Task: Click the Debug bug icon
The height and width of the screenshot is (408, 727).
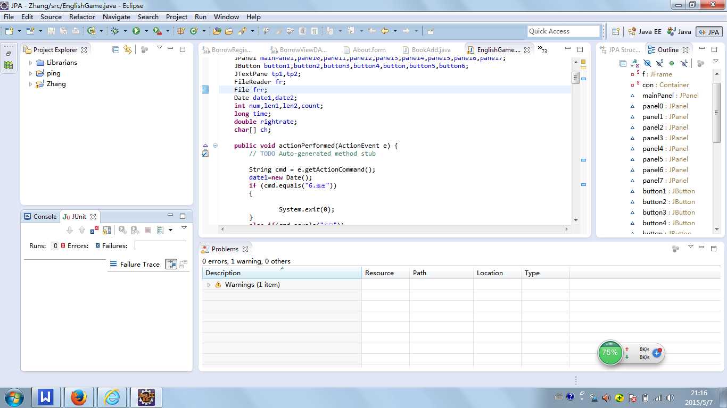Action: pos(115,31)
